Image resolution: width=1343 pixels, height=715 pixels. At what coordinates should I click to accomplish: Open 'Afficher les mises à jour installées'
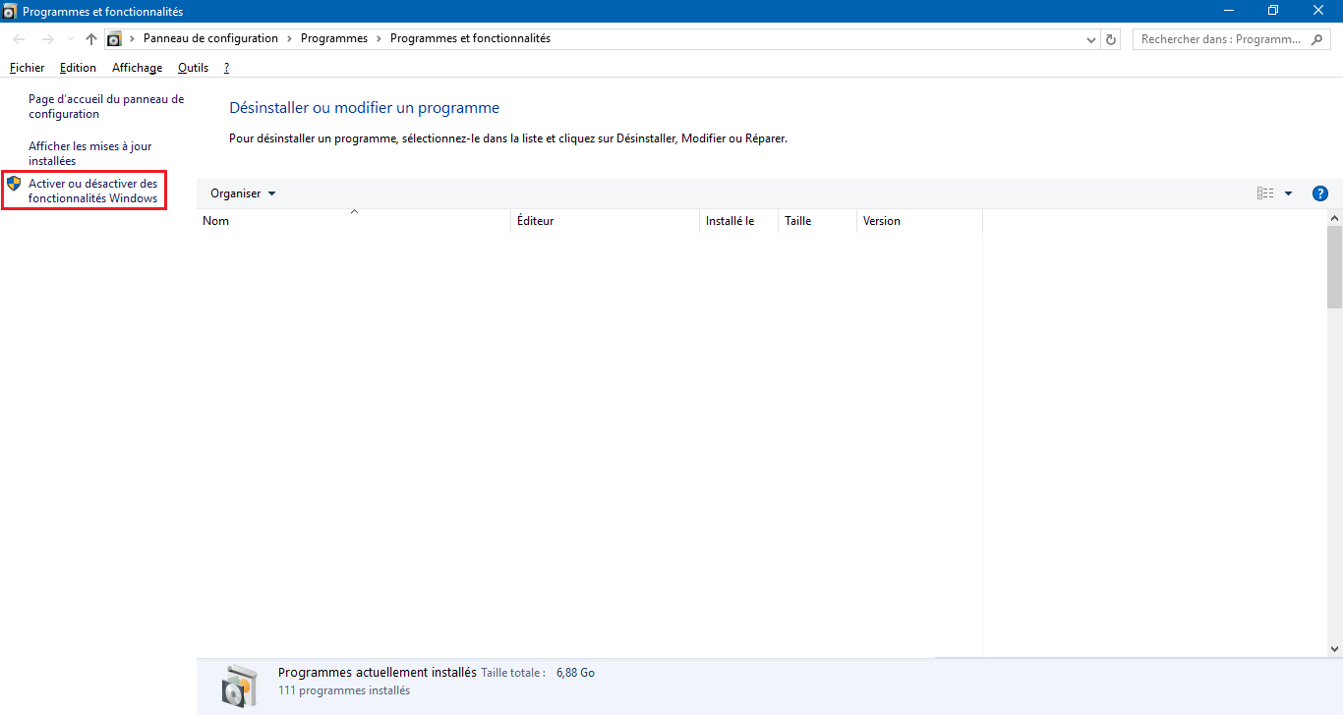point(90,153)
